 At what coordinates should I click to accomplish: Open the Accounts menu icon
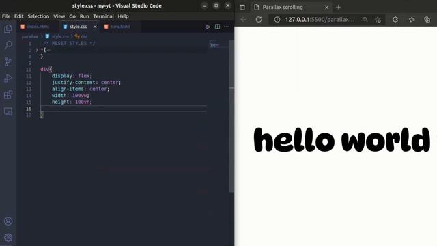(x=8, y=221)
